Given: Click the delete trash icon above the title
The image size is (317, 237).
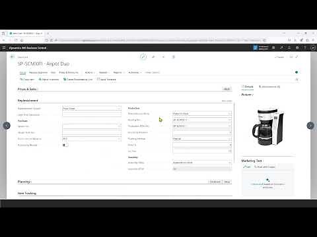Looking at the screenshot, I should tap(174, 57).
